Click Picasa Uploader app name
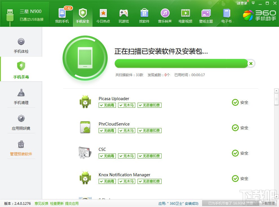 tap(114, 99)
